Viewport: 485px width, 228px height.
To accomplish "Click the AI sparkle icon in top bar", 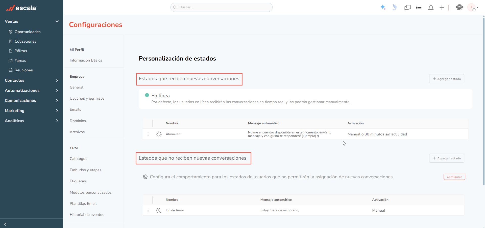I will [383, 8].
